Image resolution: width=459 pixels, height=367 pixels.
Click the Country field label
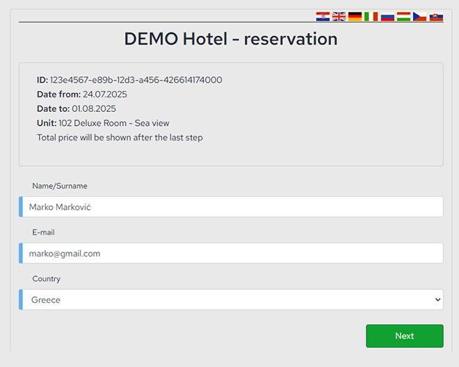coord(47,279)
